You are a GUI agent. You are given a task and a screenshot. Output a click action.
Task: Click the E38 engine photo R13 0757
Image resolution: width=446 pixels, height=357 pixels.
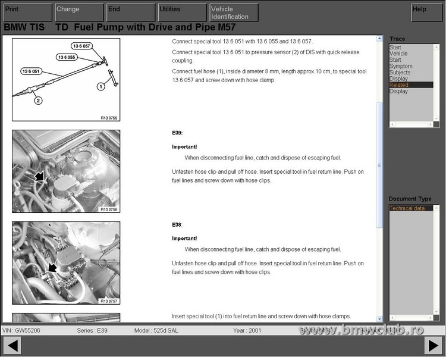click(66, 262)
